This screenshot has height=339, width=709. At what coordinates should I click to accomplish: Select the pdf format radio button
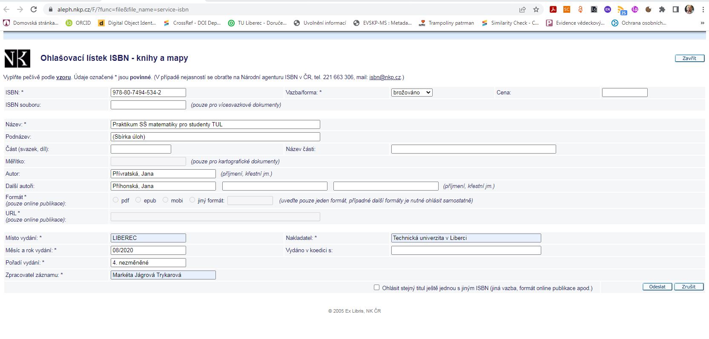point(116,200)
